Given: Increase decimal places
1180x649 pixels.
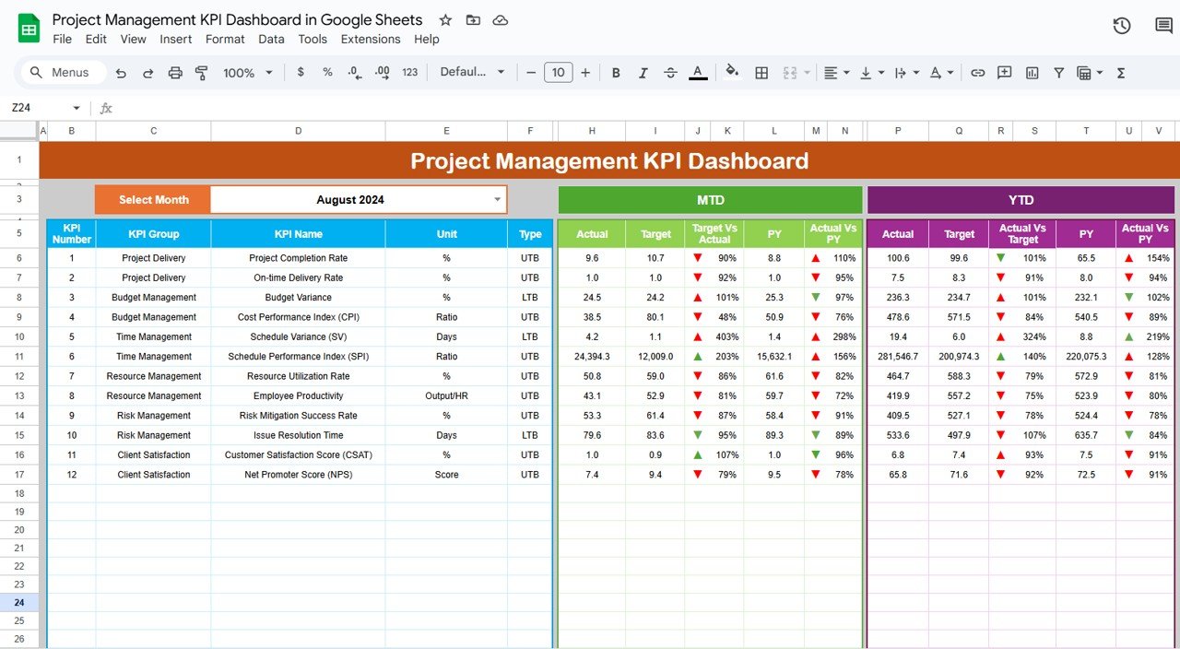Looking at the screenshot, I should [383, 73].
